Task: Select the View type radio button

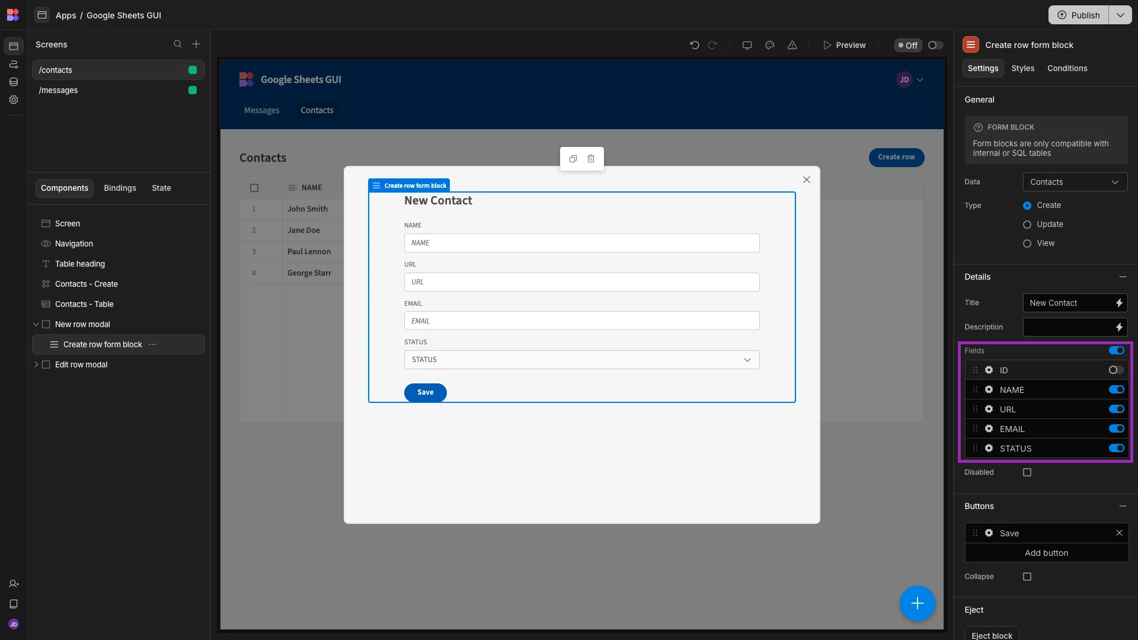Action: click(1027, 244)
